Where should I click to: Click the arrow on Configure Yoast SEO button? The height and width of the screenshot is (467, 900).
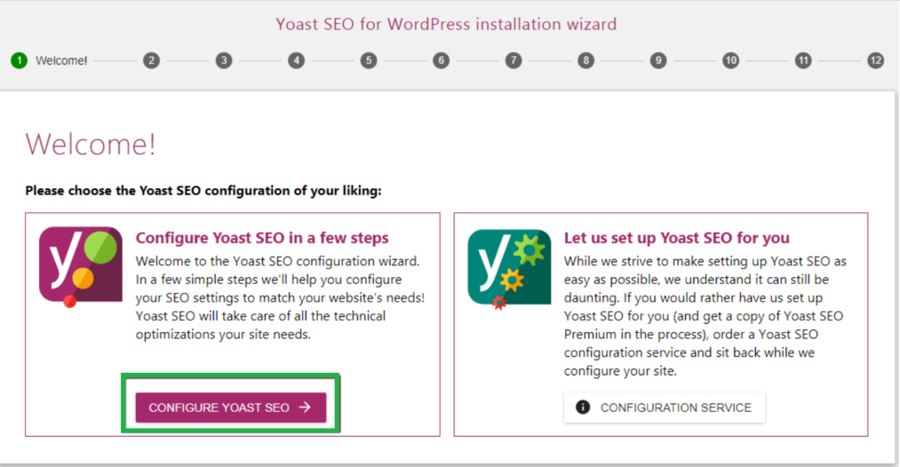pos(305,408)
